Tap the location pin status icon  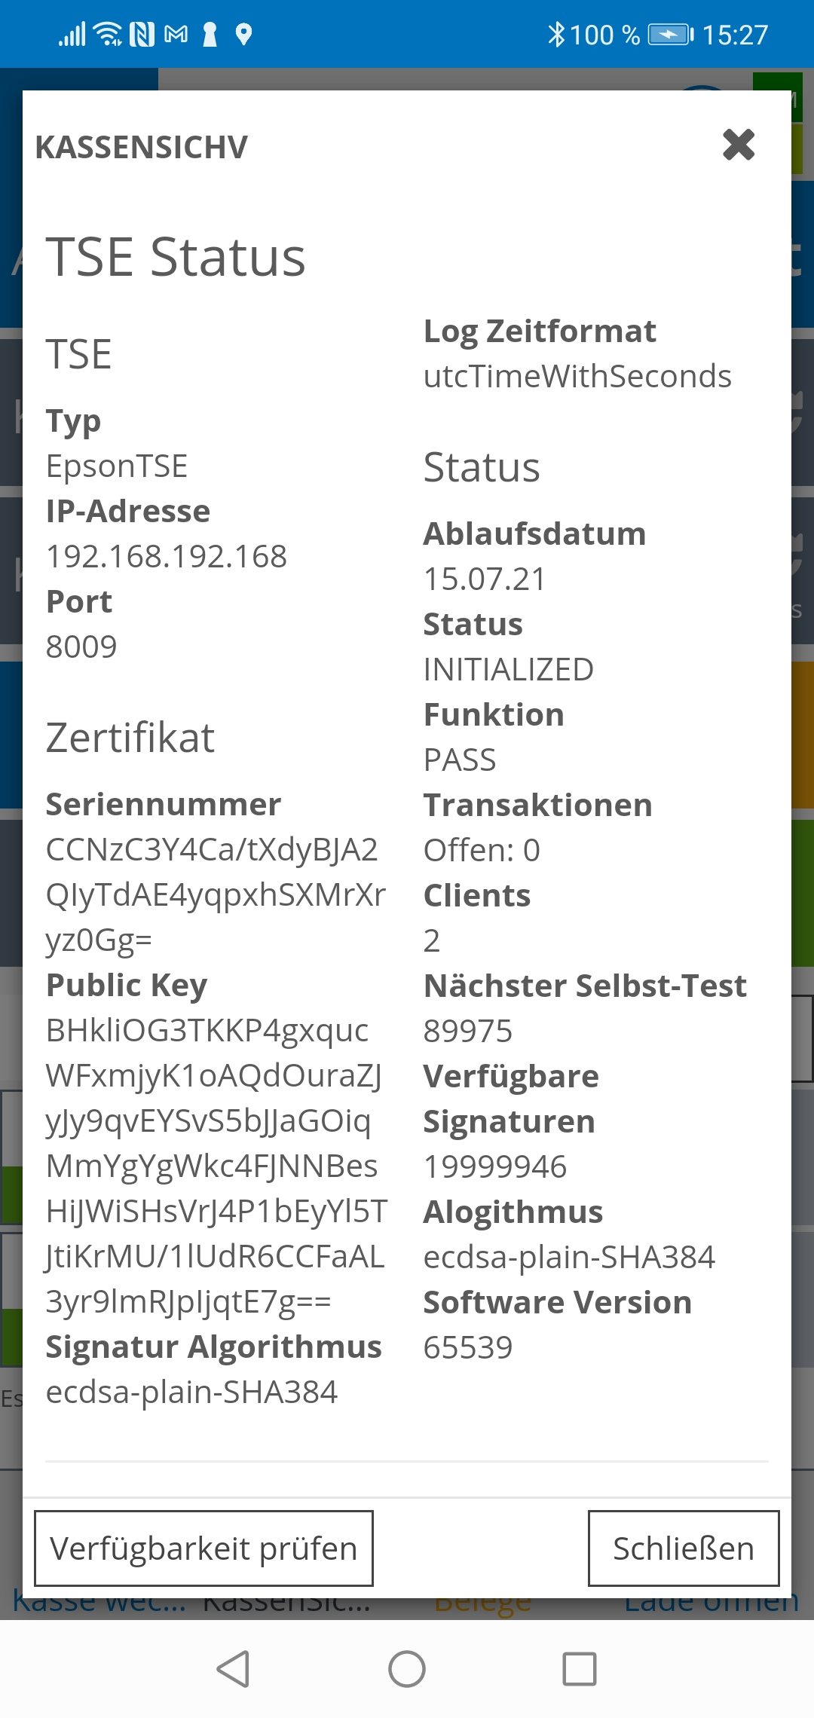pyautogui.click(x=243, y=34)
